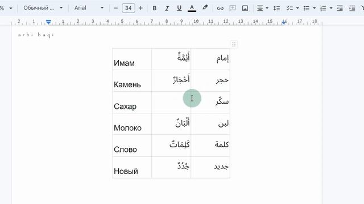
Task: Click the add comment icon
Action: point(233,8)
